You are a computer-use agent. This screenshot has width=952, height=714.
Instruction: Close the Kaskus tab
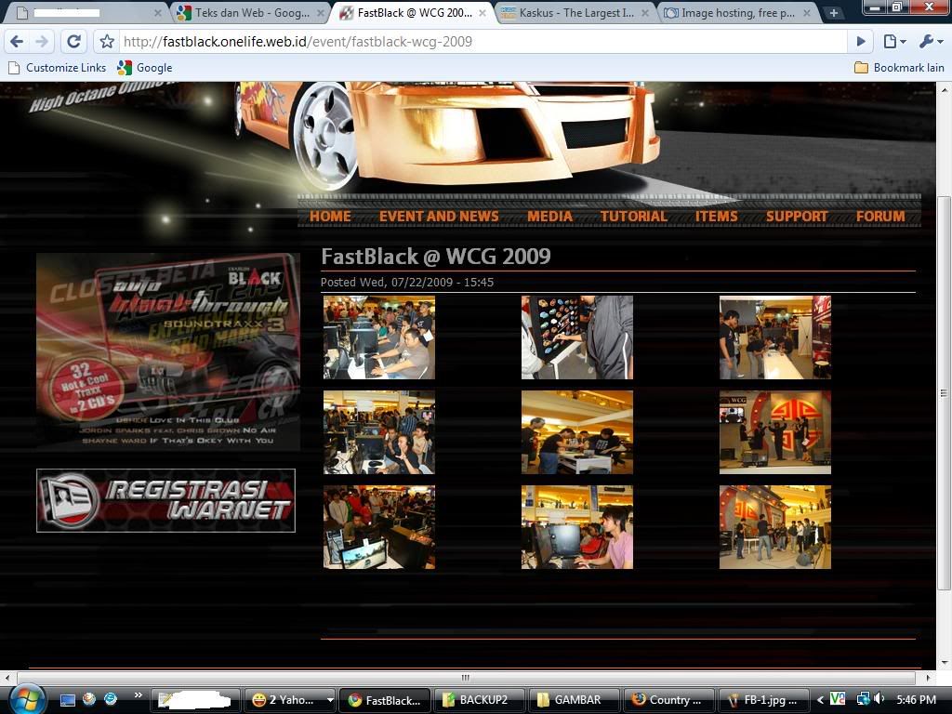645,13
